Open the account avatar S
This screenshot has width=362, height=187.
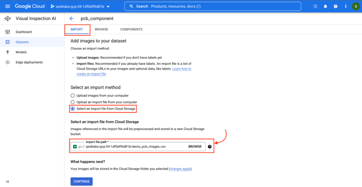[x=356, y=6]
